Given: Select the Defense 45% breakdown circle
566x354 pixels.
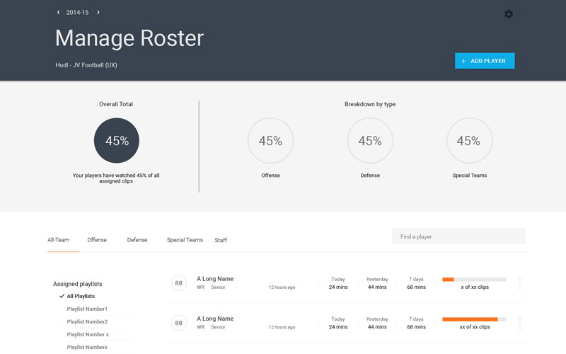Looking at the screenshot, I should [370, 141].
